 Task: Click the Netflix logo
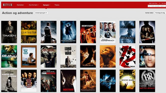coord(7,5)
